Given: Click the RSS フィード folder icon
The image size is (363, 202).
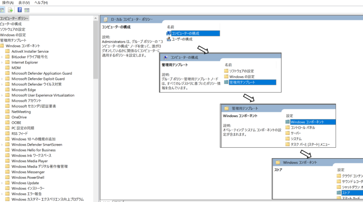Looking at the screenshot, I should click(7, 133).
